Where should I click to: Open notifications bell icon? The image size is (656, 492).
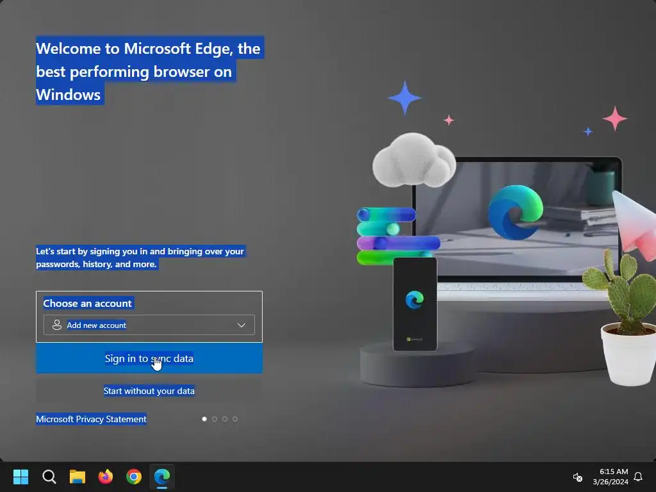coord(638,477)
